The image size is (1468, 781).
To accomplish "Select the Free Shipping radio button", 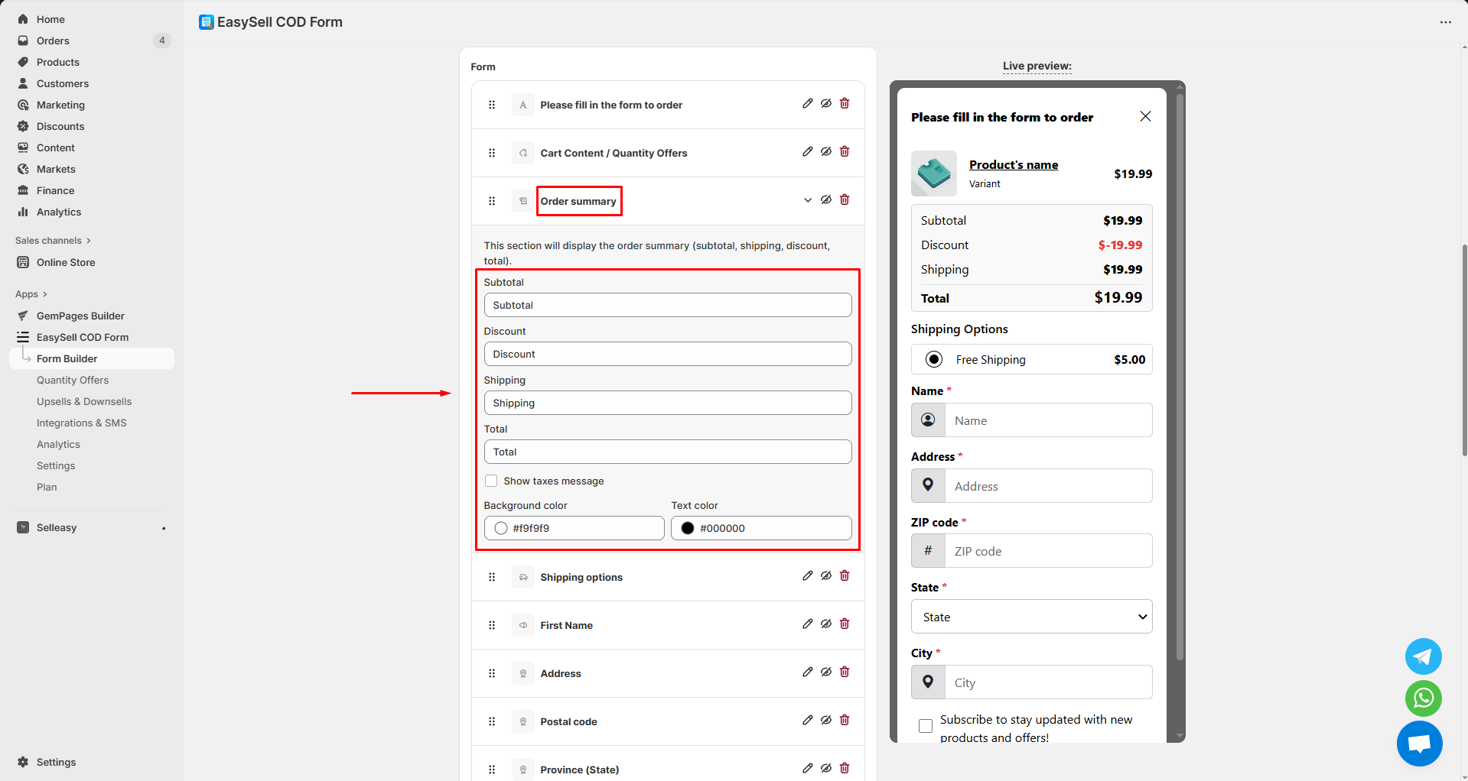I will tap(934, 359).
